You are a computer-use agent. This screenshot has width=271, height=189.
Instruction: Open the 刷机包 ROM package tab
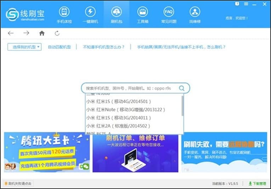coord(117,15)
